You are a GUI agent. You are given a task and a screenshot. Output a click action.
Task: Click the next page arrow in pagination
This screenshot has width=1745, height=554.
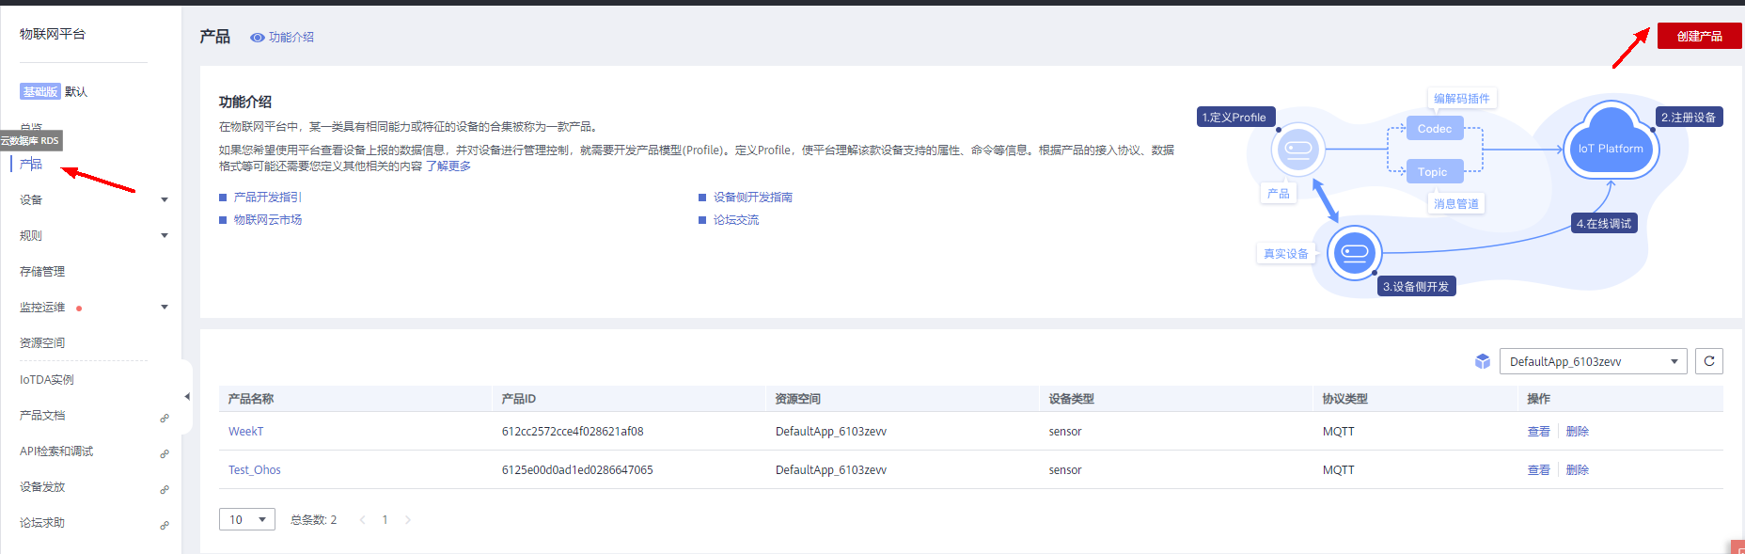[408, 520]
